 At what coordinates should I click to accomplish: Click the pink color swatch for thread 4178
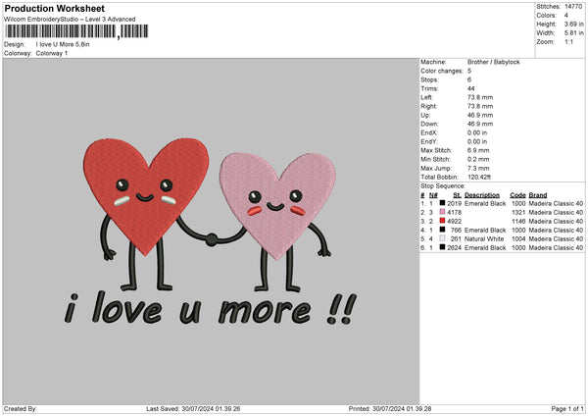(x=444, y=212)
